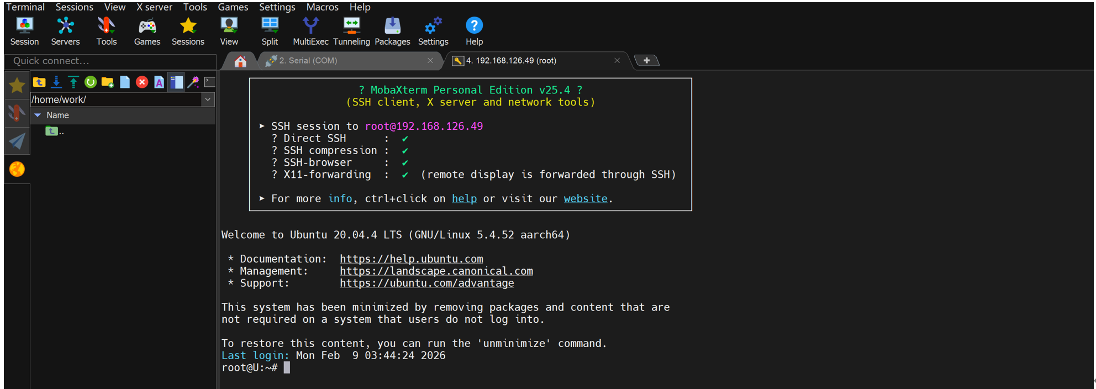Delete selected files with red X icon
The height and width of the screenshot is (389, 1096).
tap(142, 82)
